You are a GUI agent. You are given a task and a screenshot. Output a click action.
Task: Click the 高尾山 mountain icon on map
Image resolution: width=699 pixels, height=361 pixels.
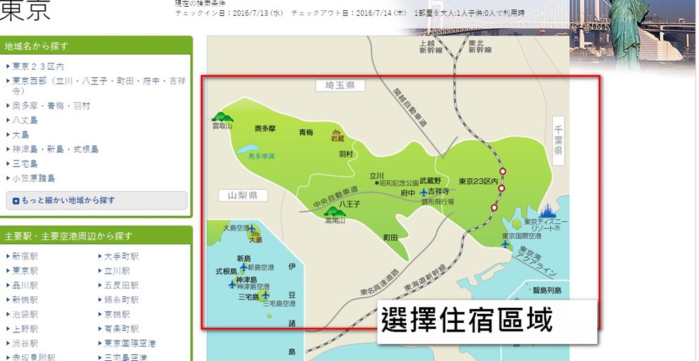pyautogui.click(x=334, y=212)
